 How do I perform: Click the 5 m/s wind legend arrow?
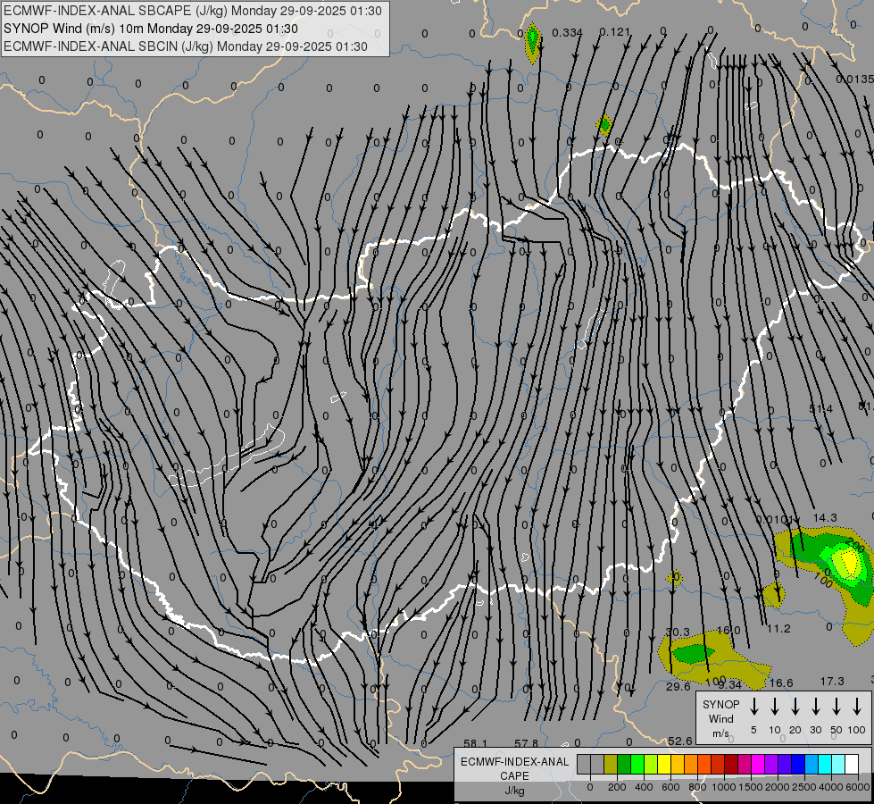(x=753, y=707)
